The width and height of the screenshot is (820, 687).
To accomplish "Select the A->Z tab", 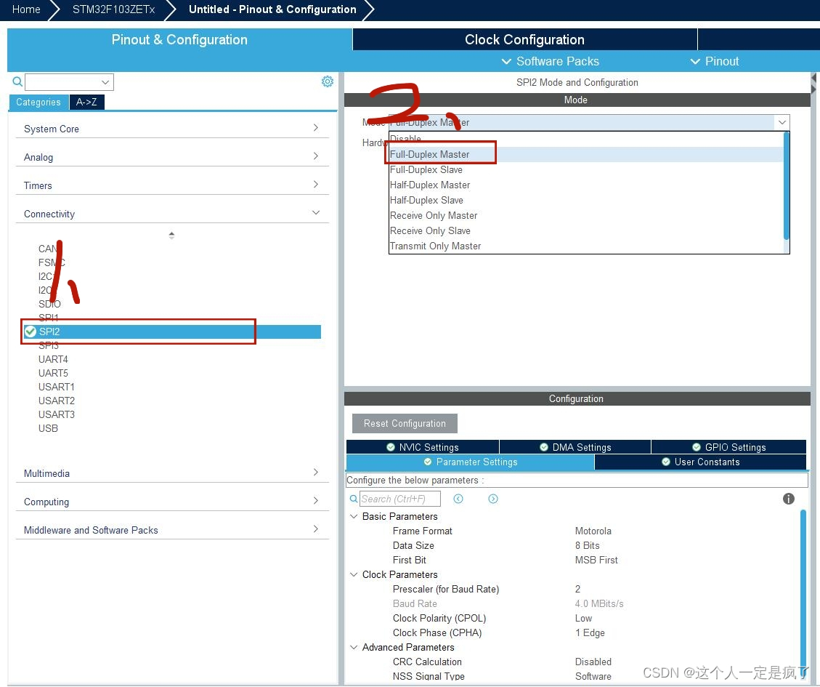I will (87, 102).
